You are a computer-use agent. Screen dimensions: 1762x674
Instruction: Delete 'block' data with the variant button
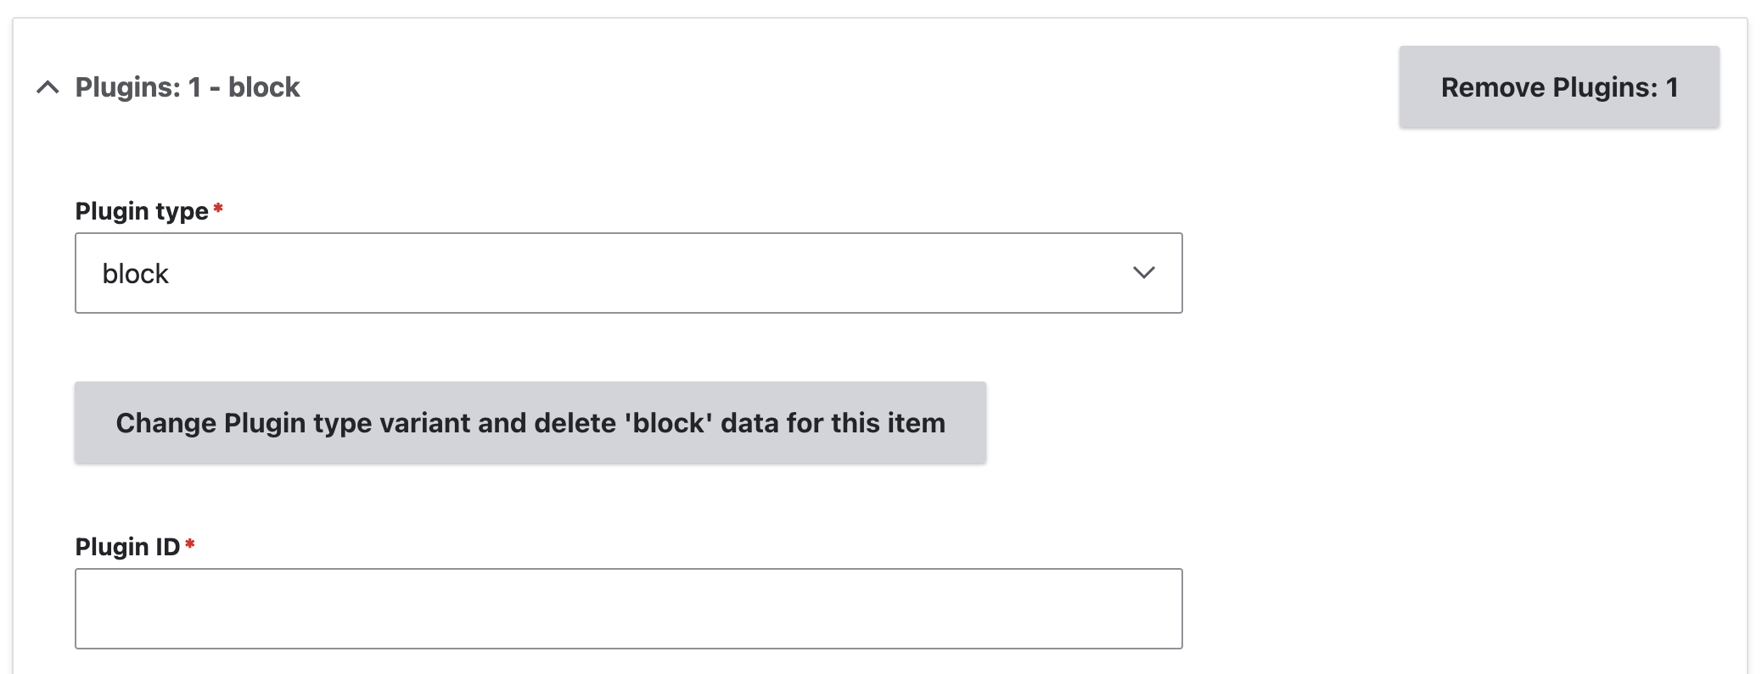click(x=530, y=422)
